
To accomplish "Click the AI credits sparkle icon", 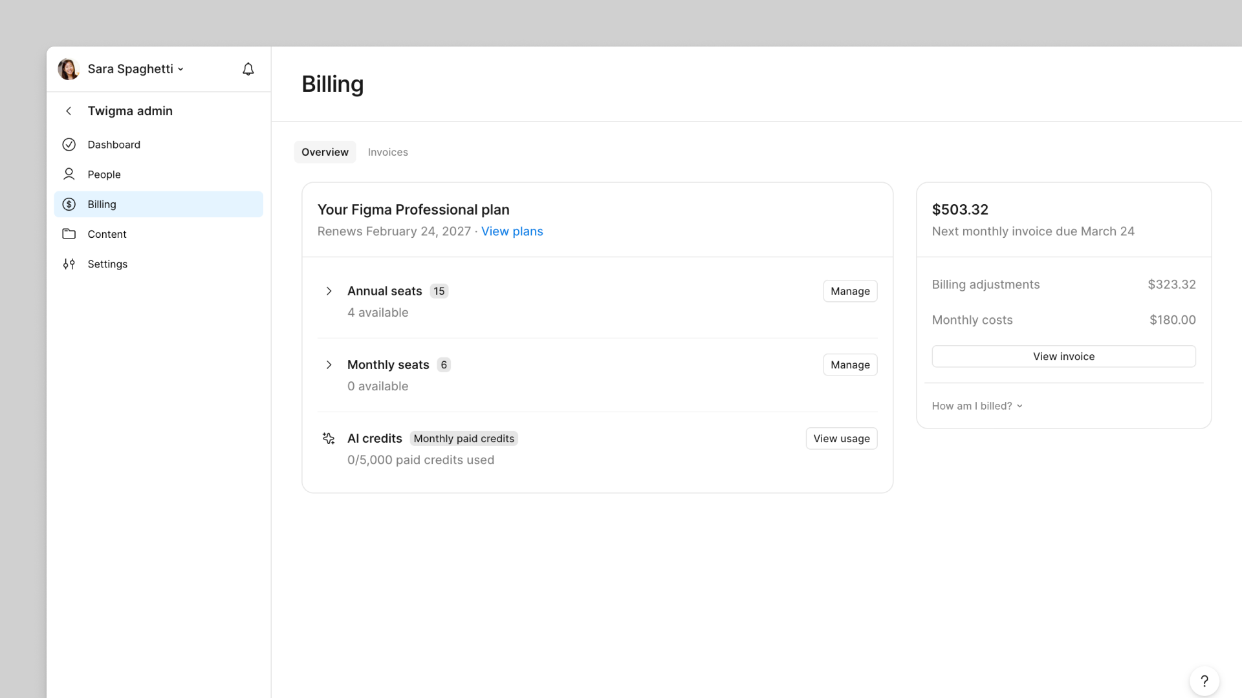I will 328,438.
